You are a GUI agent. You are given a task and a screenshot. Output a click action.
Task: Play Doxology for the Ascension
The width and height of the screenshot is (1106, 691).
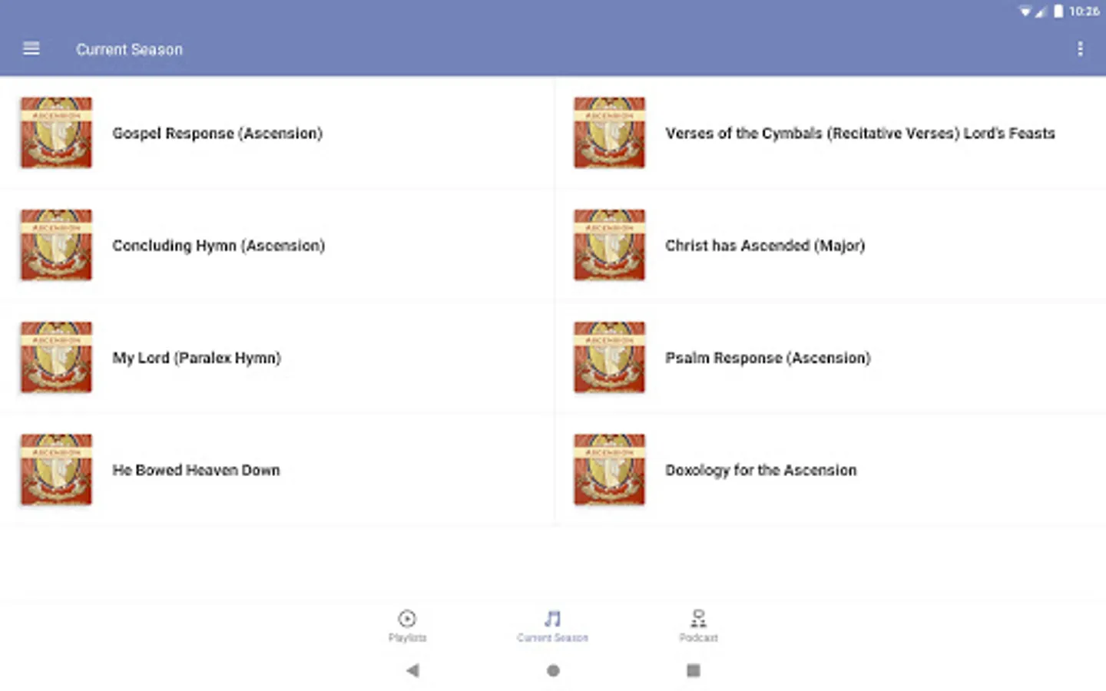(x=830, y=470)
